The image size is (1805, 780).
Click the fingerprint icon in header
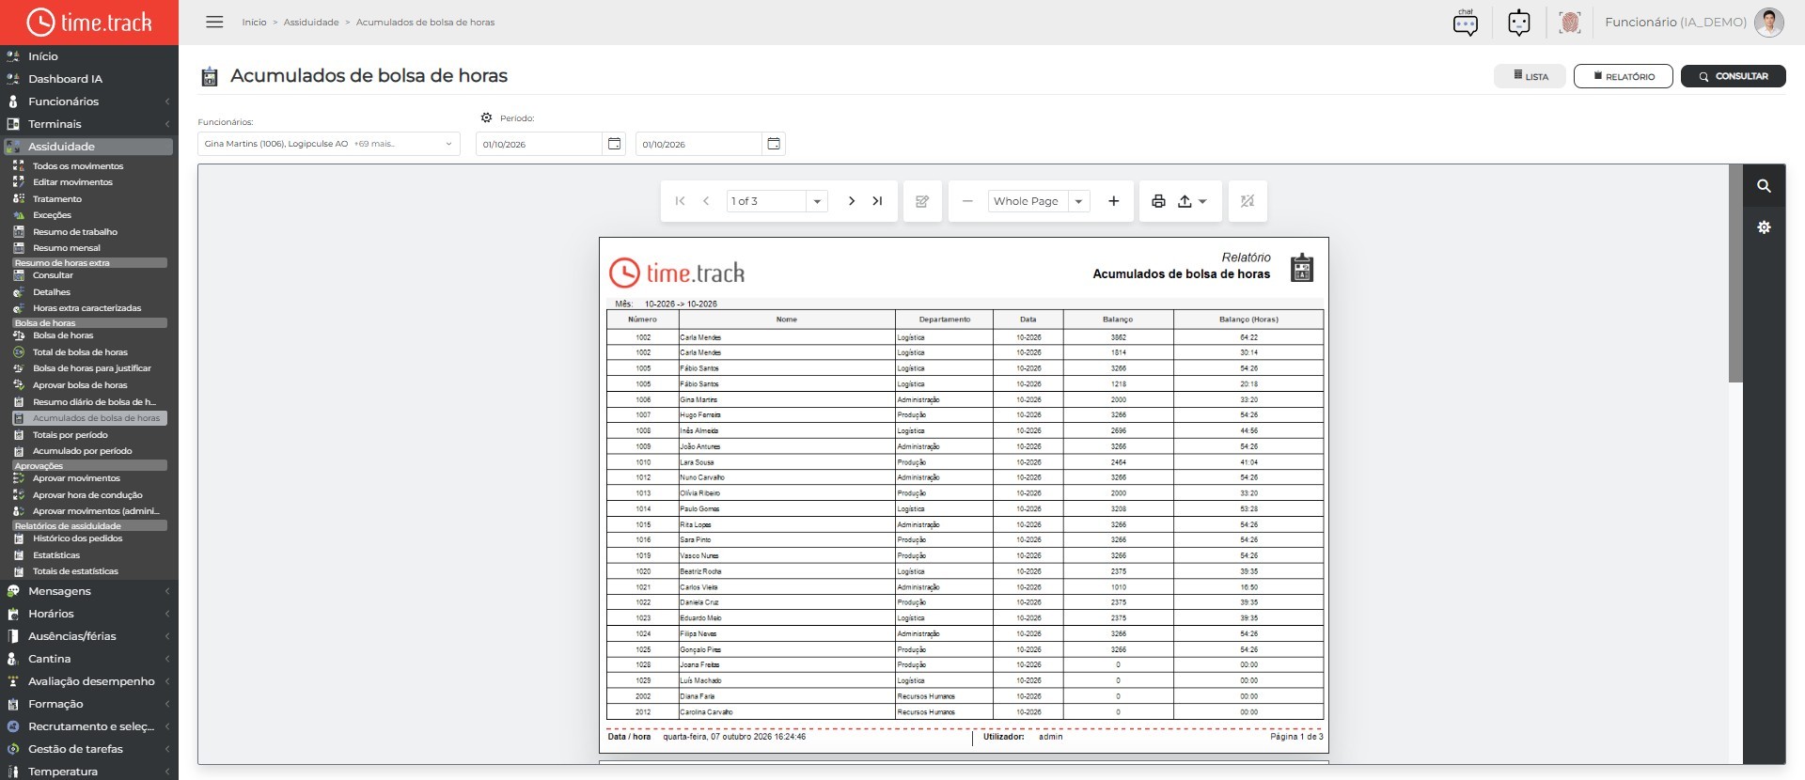click(1570, 23)
